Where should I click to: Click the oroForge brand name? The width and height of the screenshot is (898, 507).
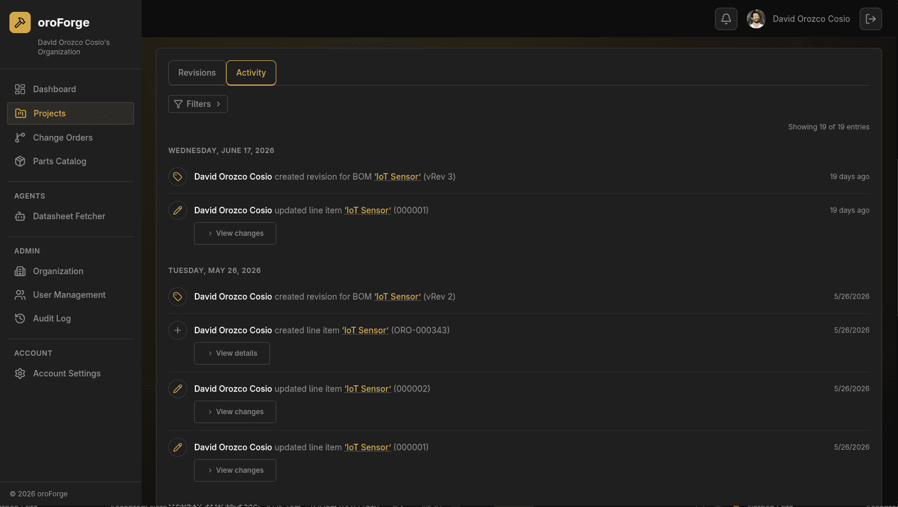pos(64,22)
